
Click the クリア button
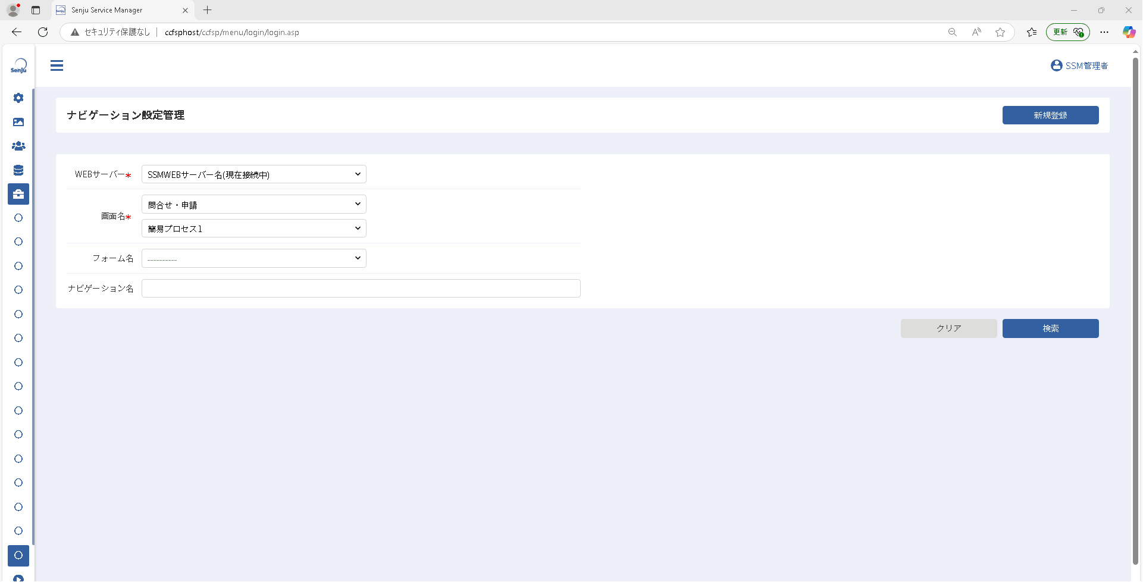[948, 328]
